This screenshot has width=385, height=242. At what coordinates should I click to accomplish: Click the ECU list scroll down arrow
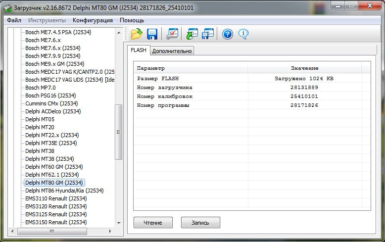pos(118,223)
